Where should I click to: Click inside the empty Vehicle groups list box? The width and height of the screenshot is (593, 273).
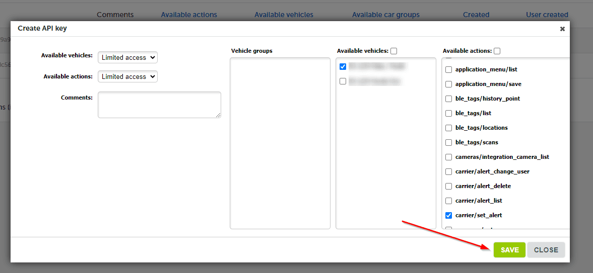(x=280, y=143)
